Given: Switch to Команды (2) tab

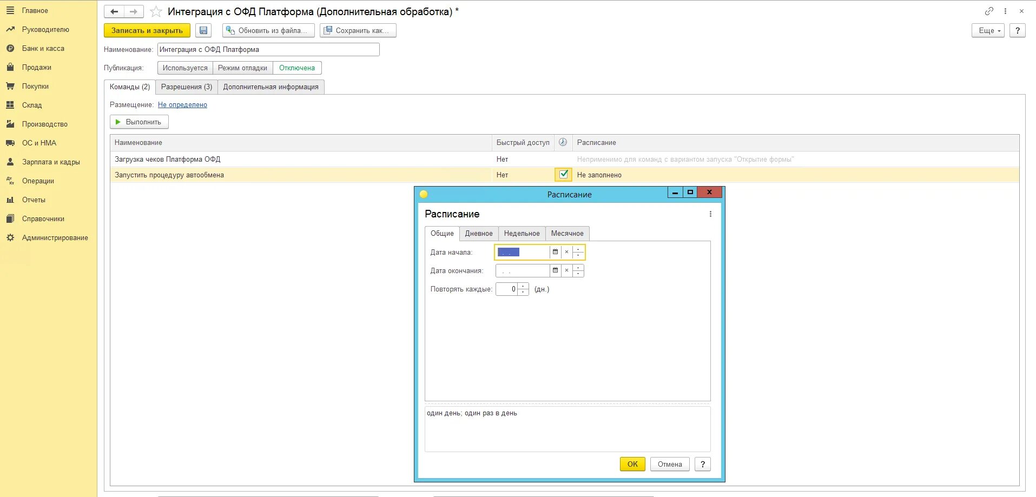Looking at the screenshot, I should [130, 87].
